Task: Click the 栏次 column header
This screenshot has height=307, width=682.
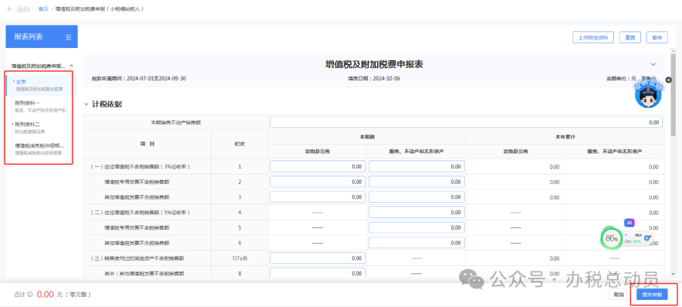Action: click(240, 144)
